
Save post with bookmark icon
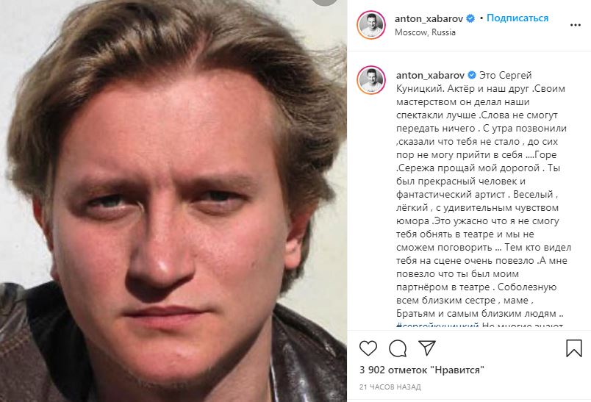coord(573,348)
